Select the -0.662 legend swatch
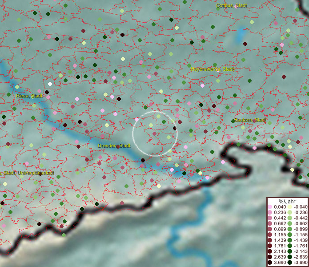The width and height of the screenshot is (309, 267). click(290, 223)
